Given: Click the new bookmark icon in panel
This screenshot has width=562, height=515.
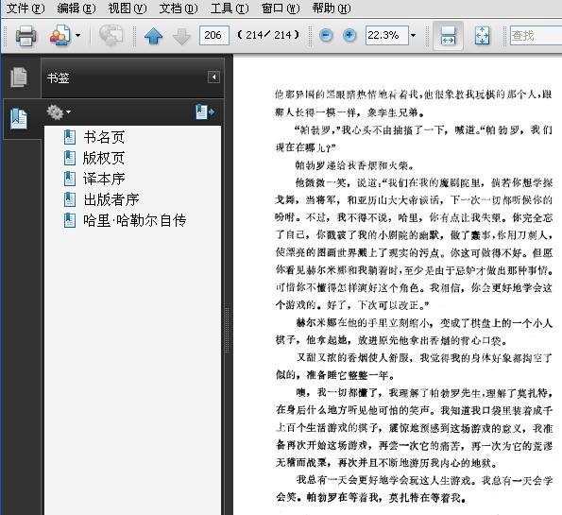Looking at the screenshot, I should pyautogui.click(x=205, y=112).
